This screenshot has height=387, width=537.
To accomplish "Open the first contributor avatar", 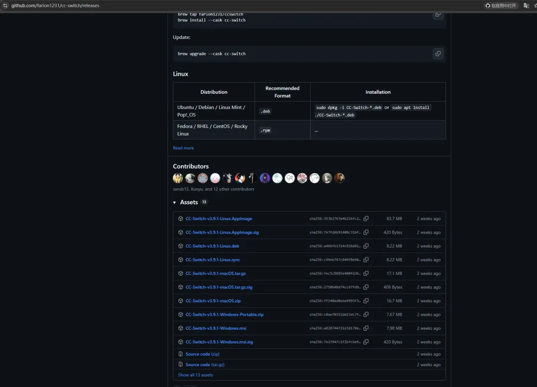I will [178, 178].
